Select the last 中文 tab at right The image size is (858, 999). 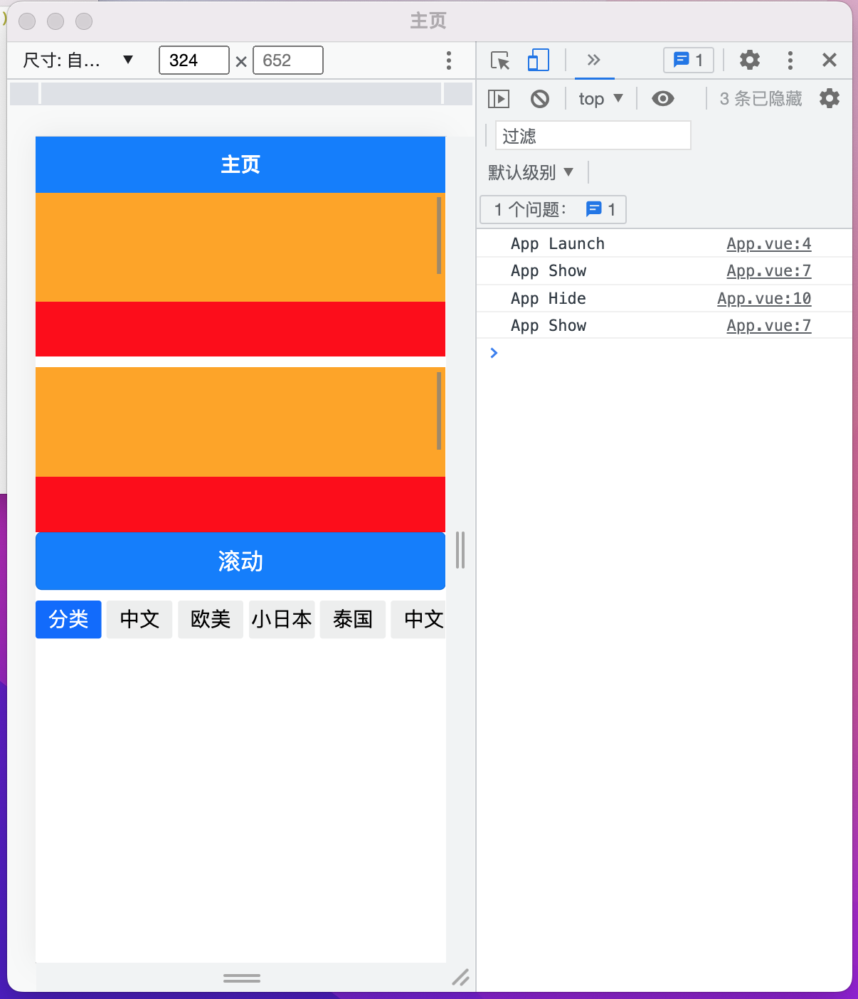tap(418, 619)
